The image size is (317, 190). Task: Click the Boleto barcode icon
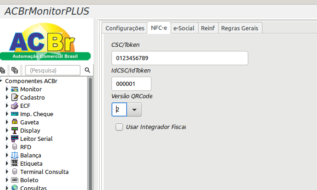(x=15, y=180)
